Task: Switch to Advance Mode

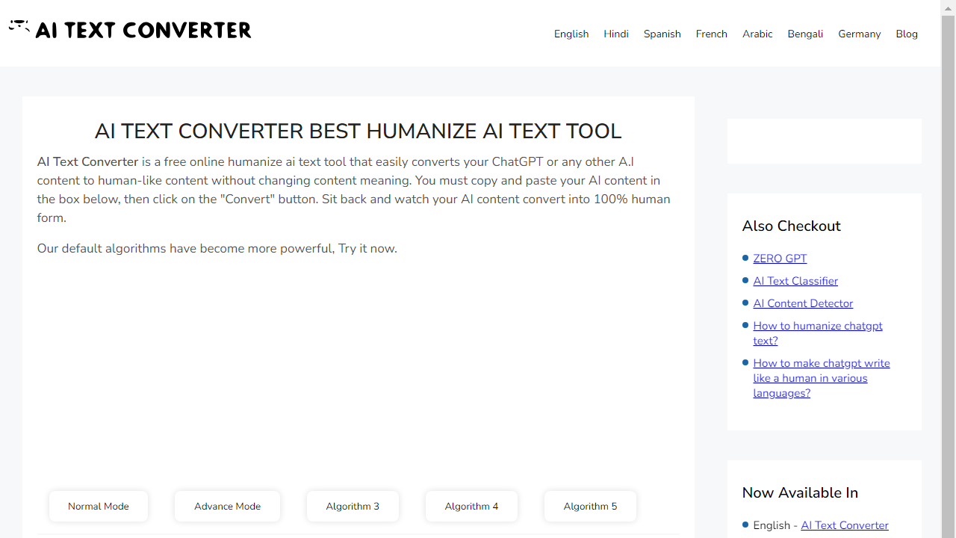Action: [x=227, y=506]
